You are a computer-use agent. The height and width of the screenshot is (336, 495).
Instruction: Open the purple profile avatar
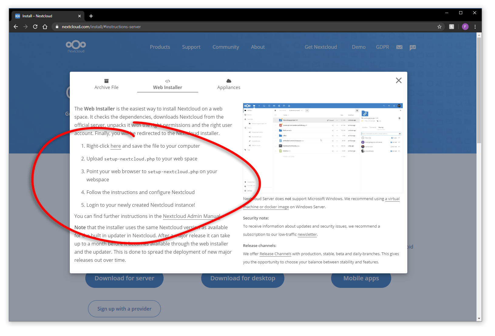465,27
